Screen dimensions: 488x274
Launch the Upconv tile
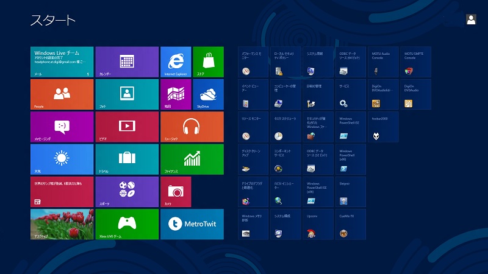[x=318, y=224]
